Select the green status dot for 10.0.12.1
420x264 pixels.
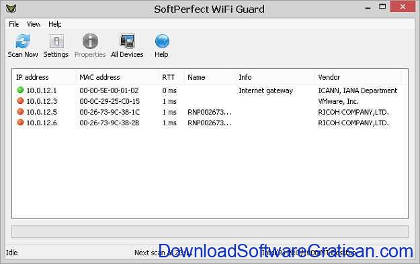pyautogui.click(x=20, y=90)
